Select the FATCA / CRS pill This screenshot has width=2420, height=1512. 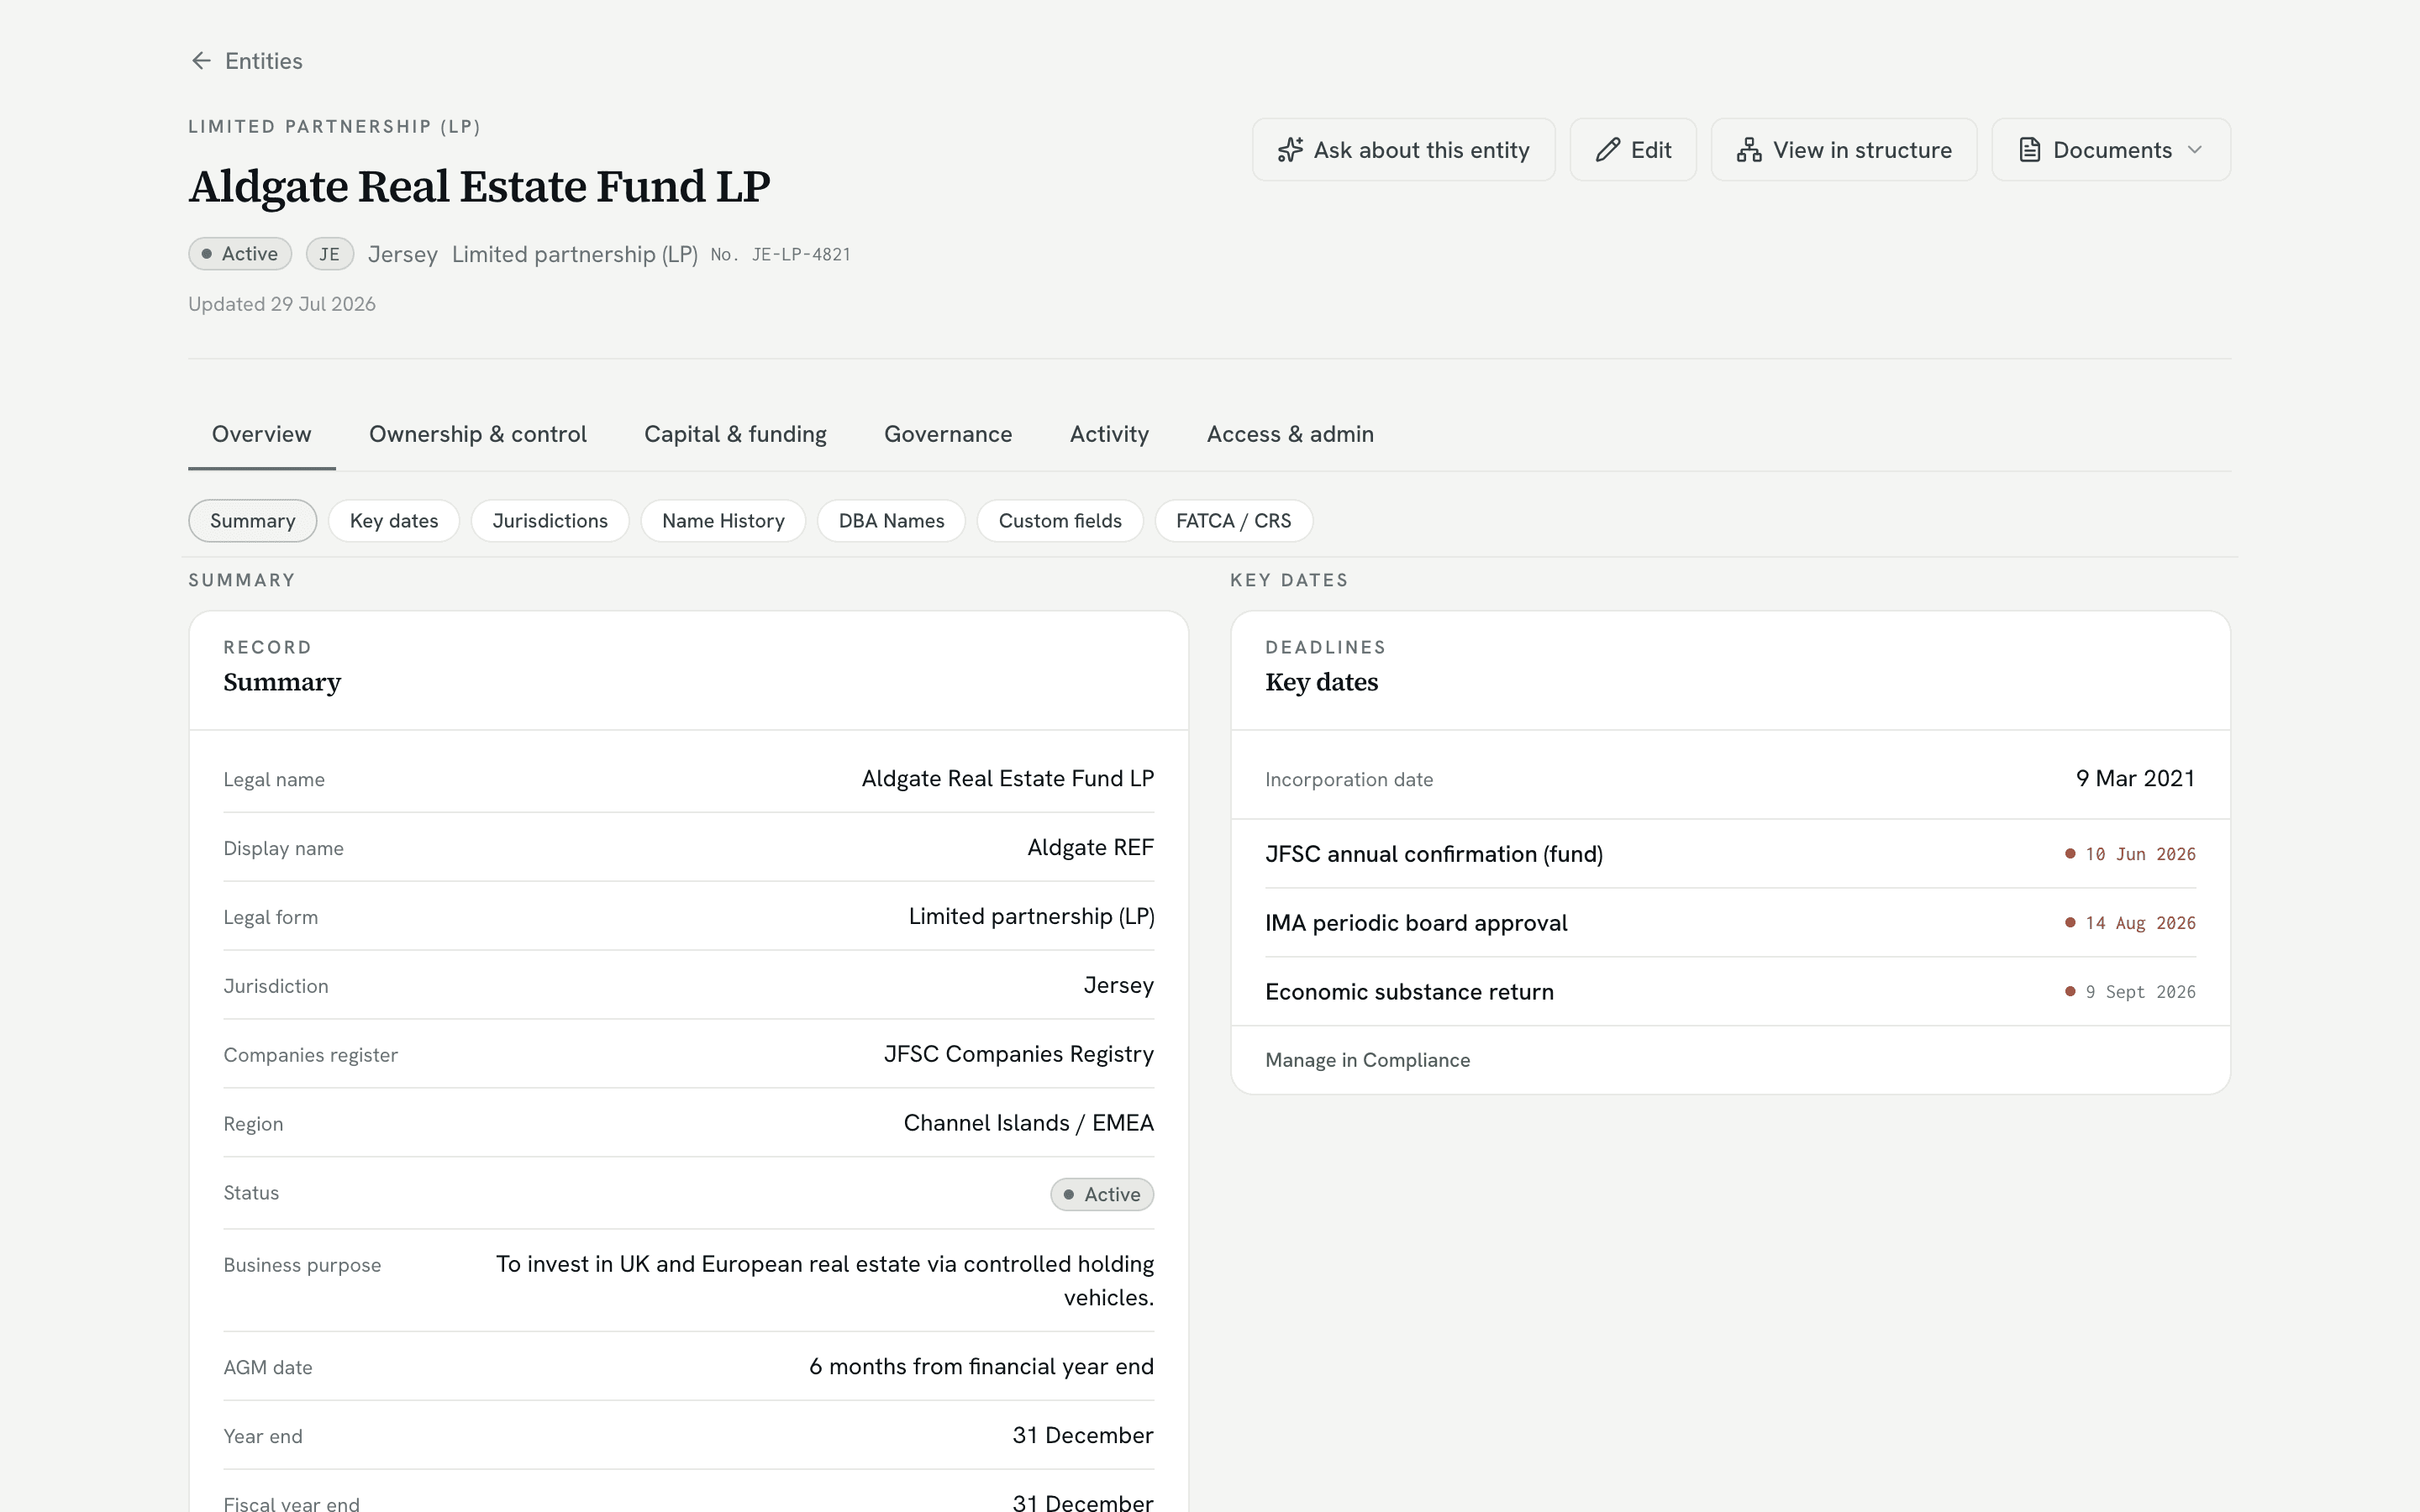[x=1233, y=521]
